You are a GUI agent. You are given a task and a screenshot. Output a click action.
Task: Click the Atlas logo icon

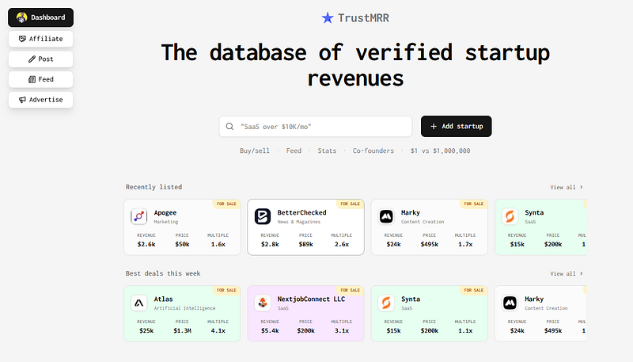click(139, 303)
